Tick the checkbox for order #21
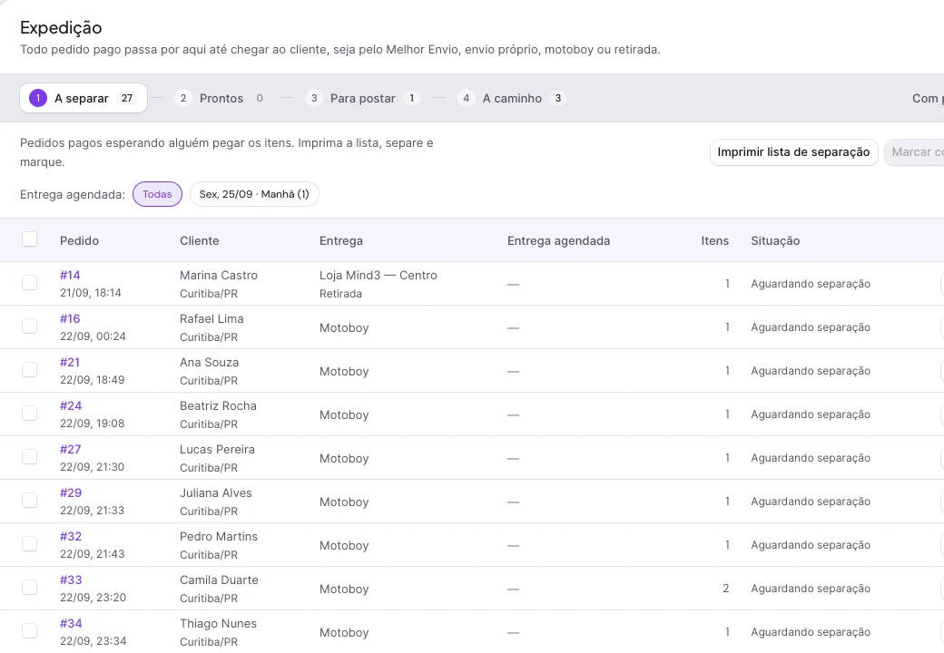Viewport: 944px width, 653px height. click(x=29, y=370)
